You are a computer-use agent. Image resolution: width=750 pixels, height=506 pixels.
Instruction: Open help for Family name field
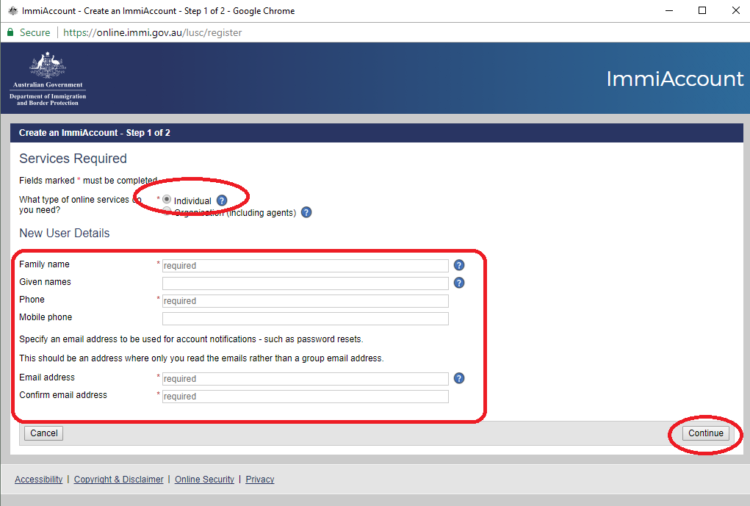[458, 265]
